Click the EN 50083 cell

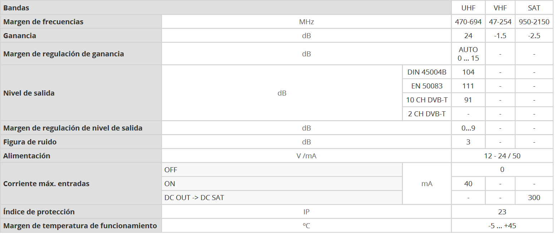click(427, 86)
